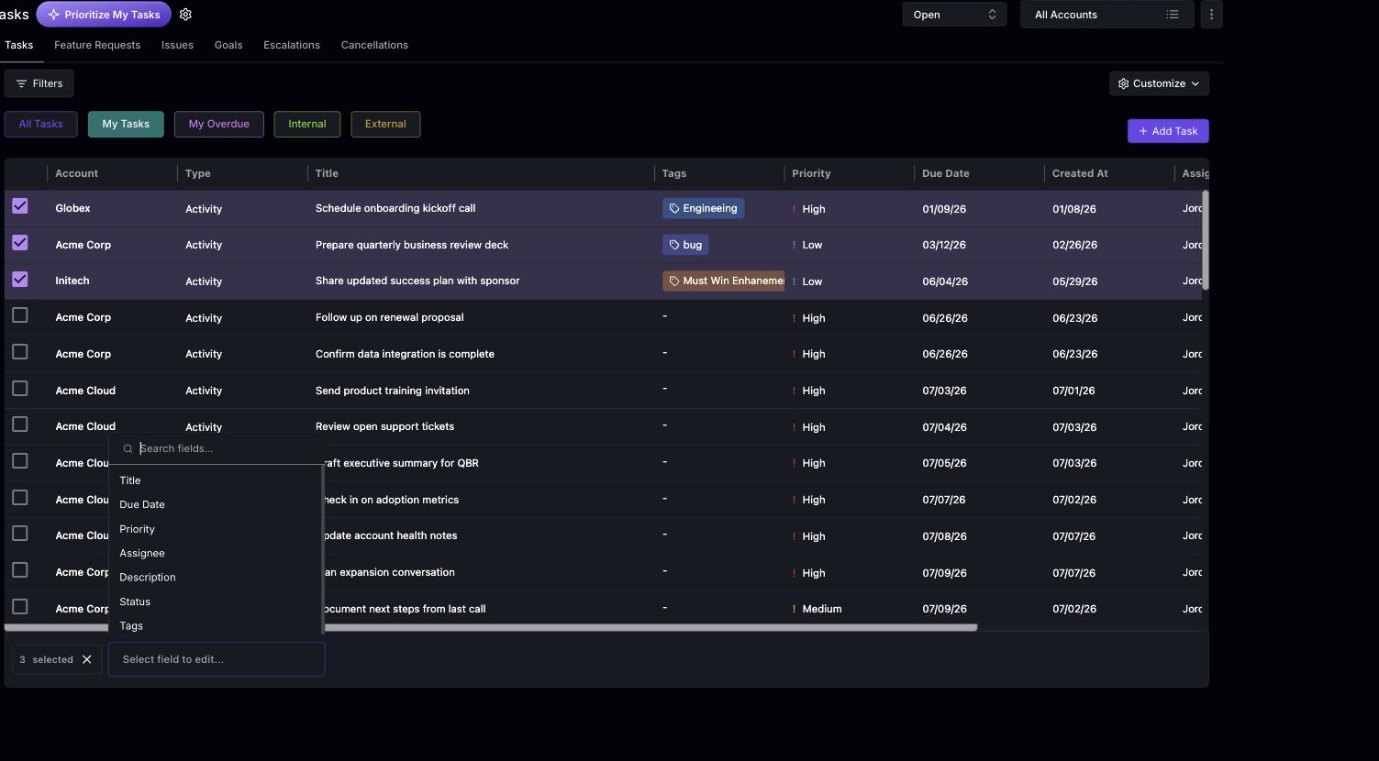The height and width of the screenshot is (761, 1379).
Task: Check the Review open support tickets row
Action: tap(20, 425)
